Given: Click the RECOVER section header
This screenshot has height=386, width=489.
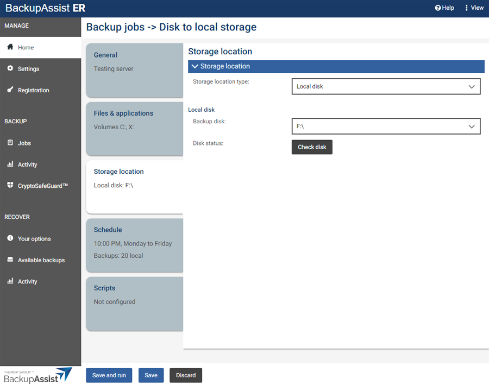Looking at the screenshot, I should point(17,217).
